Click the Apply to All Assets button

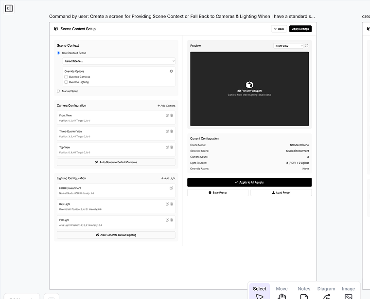point(249,182)
